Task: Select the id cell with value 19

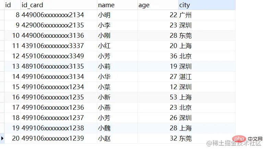Action: point(12,128)
